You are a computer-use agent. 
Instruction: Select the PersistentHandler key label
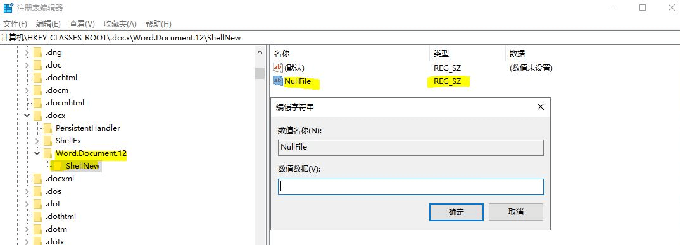pos(88,128)
